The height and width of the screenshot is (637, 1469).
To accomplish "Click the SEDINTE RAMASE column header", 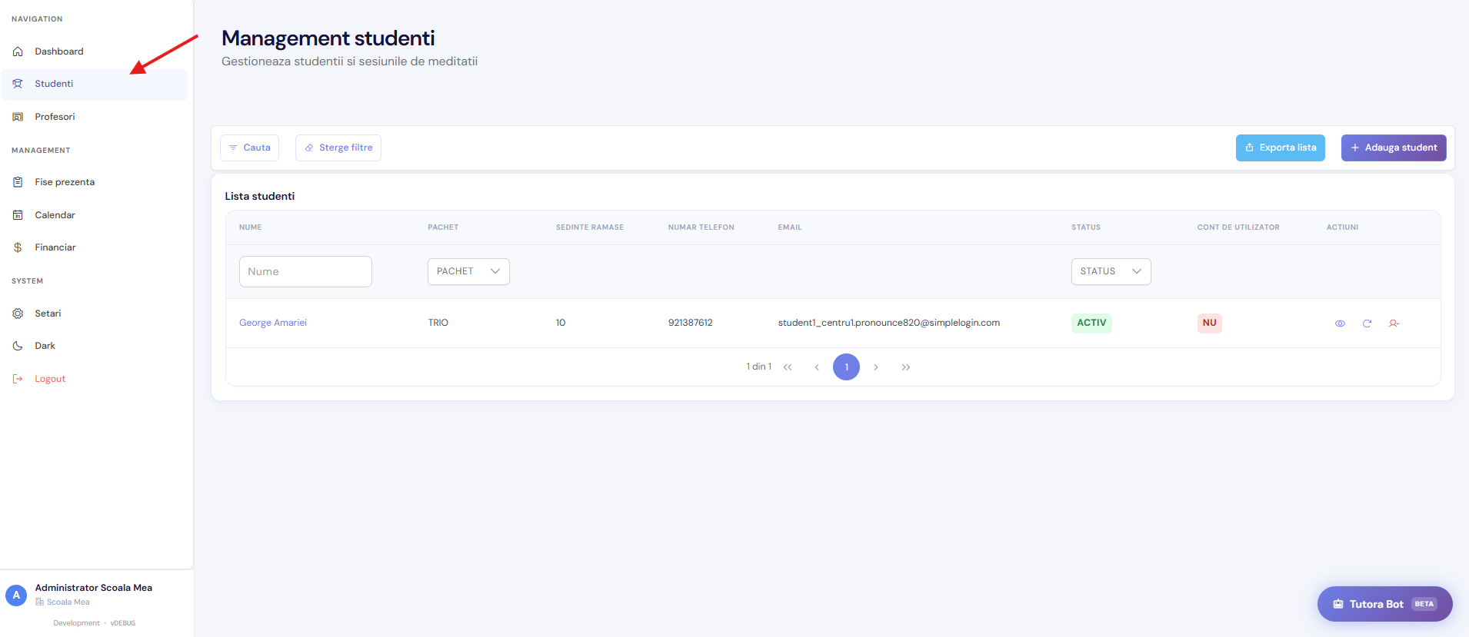I will tap(590, 227).
